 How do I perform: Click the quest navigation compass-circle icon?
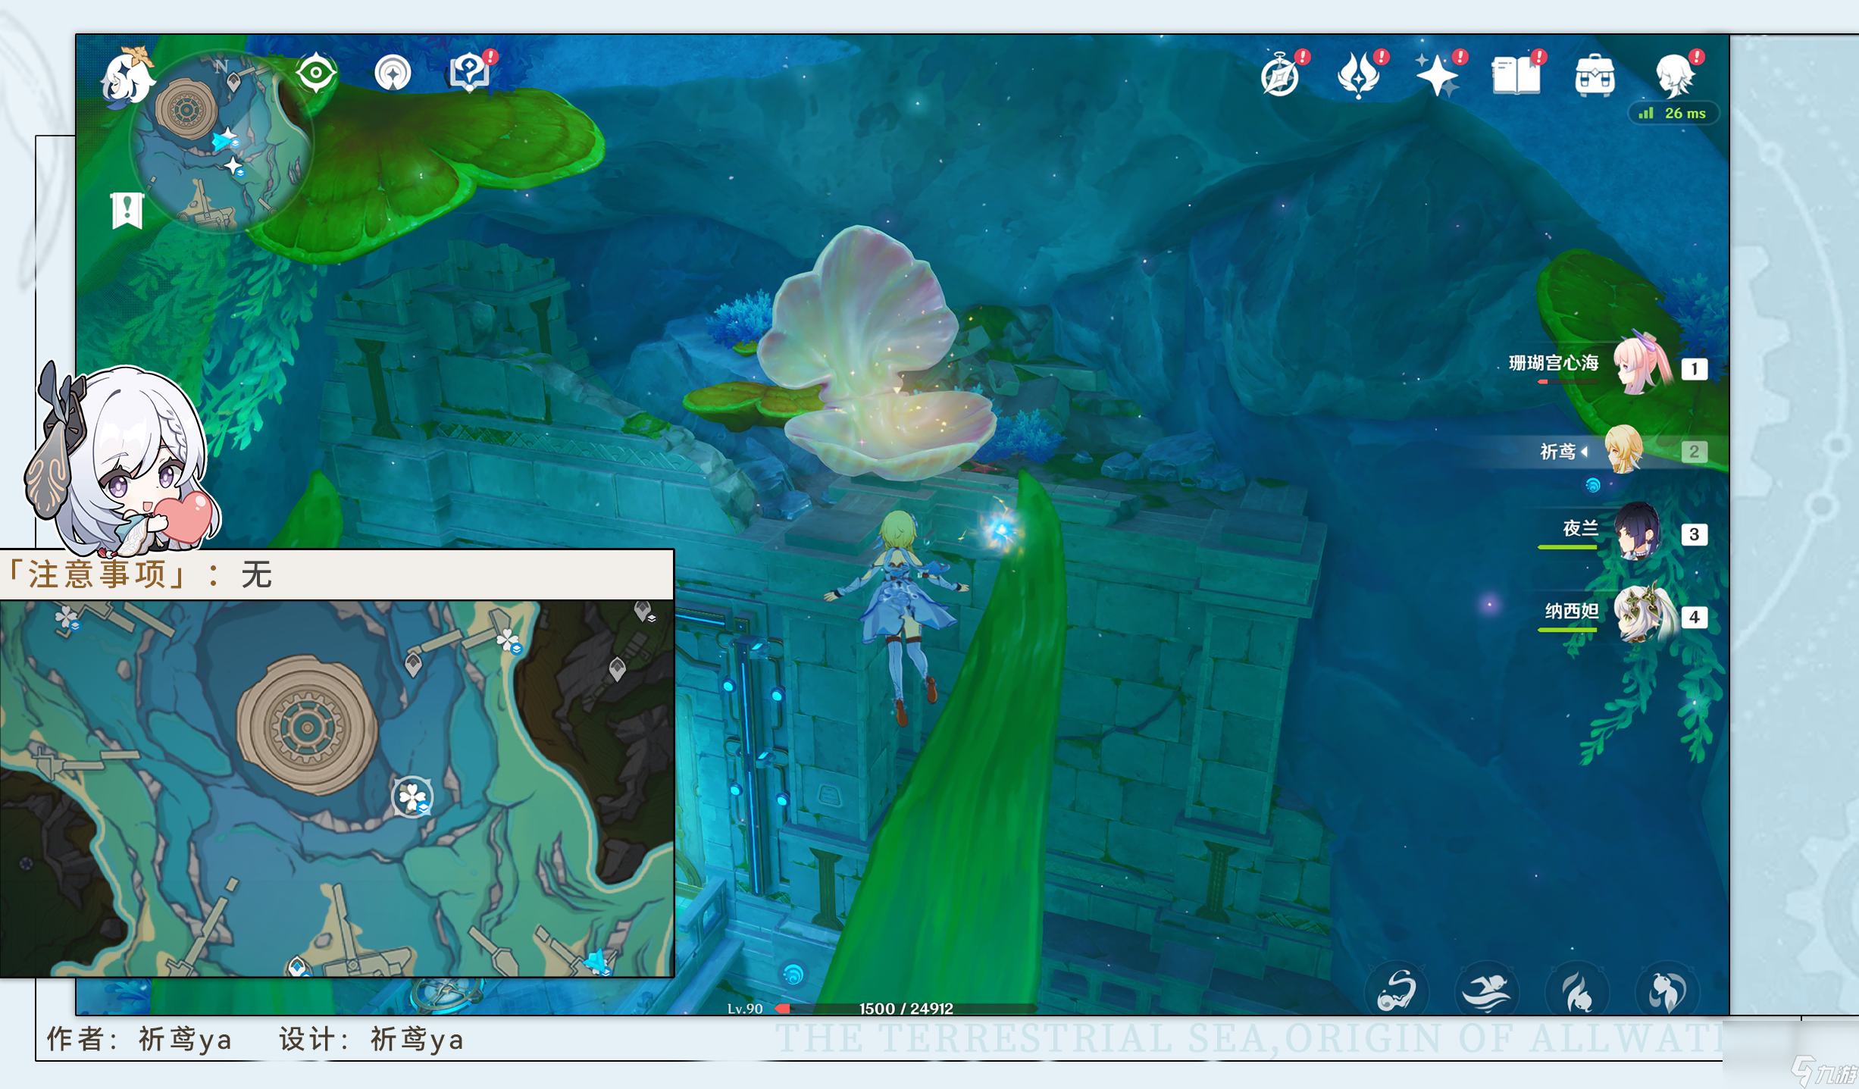[x=393, y=74]
